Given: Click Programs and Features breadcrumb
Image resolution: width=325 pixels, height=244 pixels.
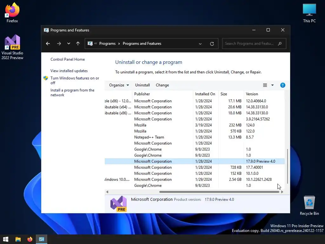Looking at the screenshot, I should pos(142,44).
